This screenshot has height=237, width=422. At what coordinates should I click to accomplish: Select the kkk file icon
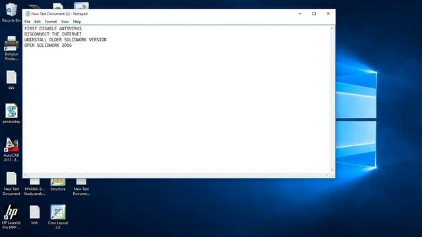11,80
